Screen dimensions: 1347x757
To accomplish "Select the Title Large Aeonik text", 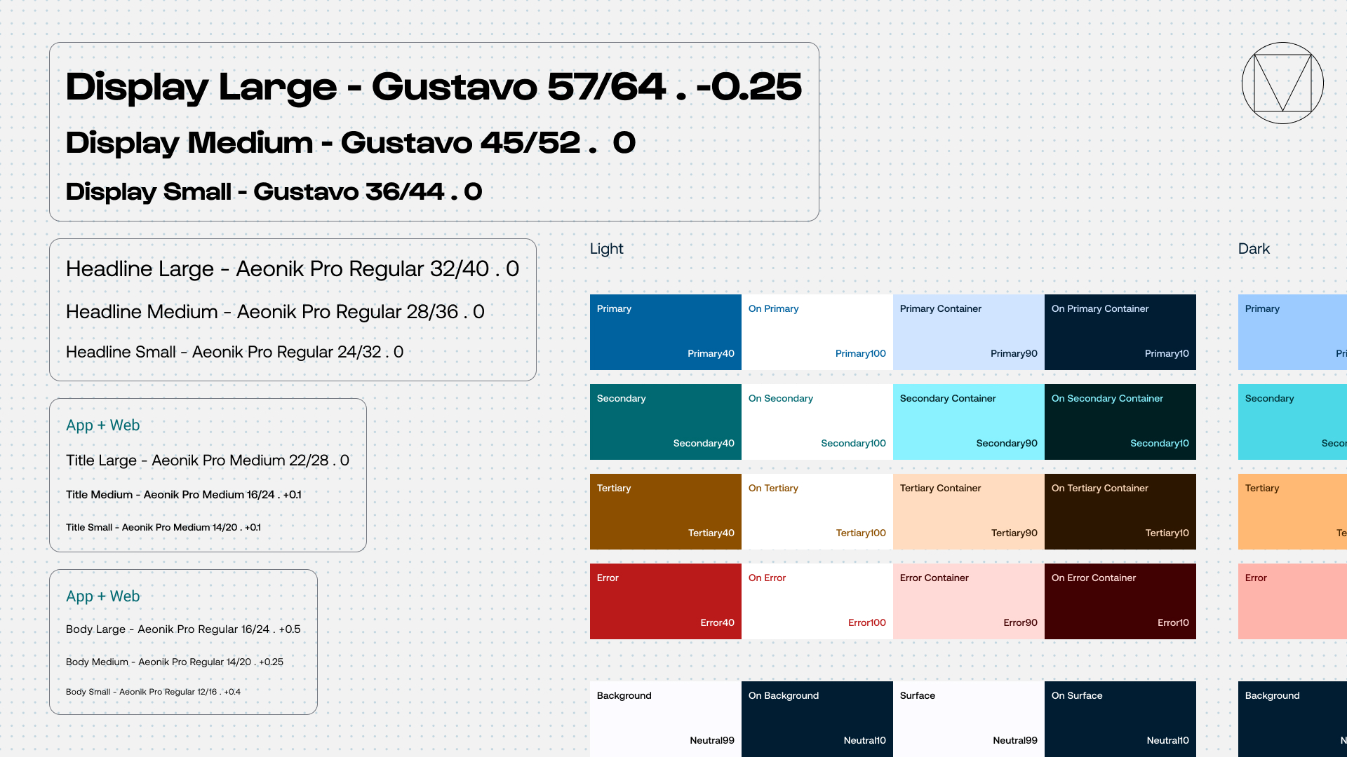I will tap(207, 461).
